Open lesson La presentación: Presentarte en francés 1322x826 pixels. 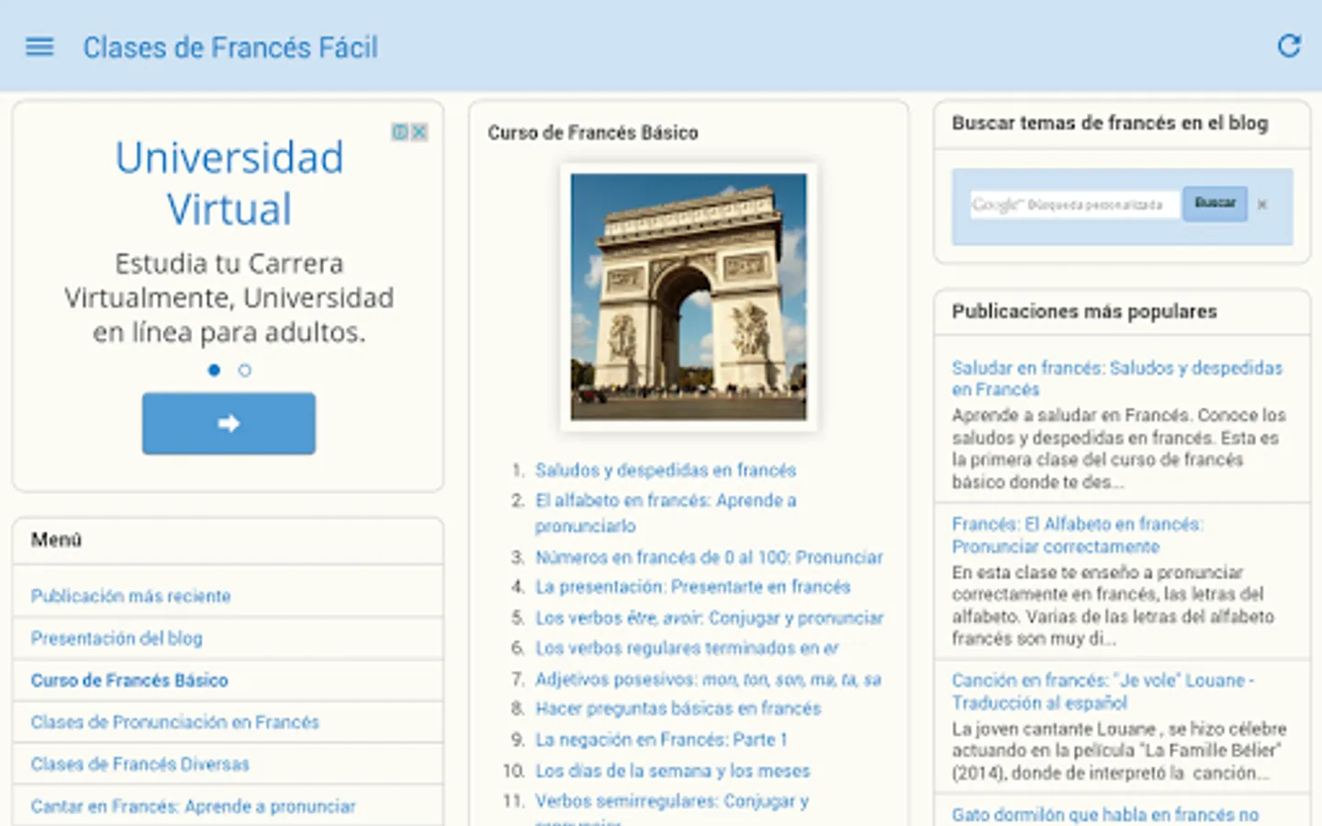pyautogui.click(x=693, y=586)
